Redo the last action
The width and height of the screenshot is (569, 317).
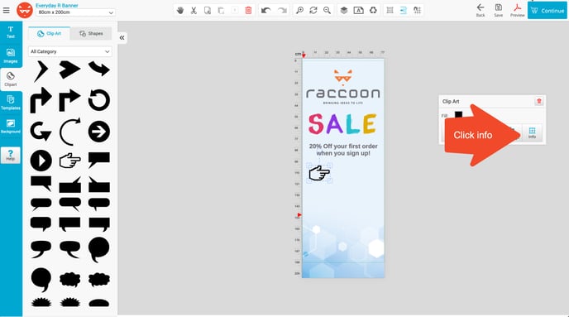(x=282, y=10)
